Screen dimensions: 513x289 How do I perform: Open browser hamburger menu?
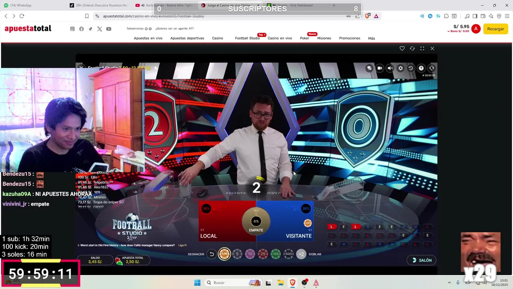coord(507,16)
